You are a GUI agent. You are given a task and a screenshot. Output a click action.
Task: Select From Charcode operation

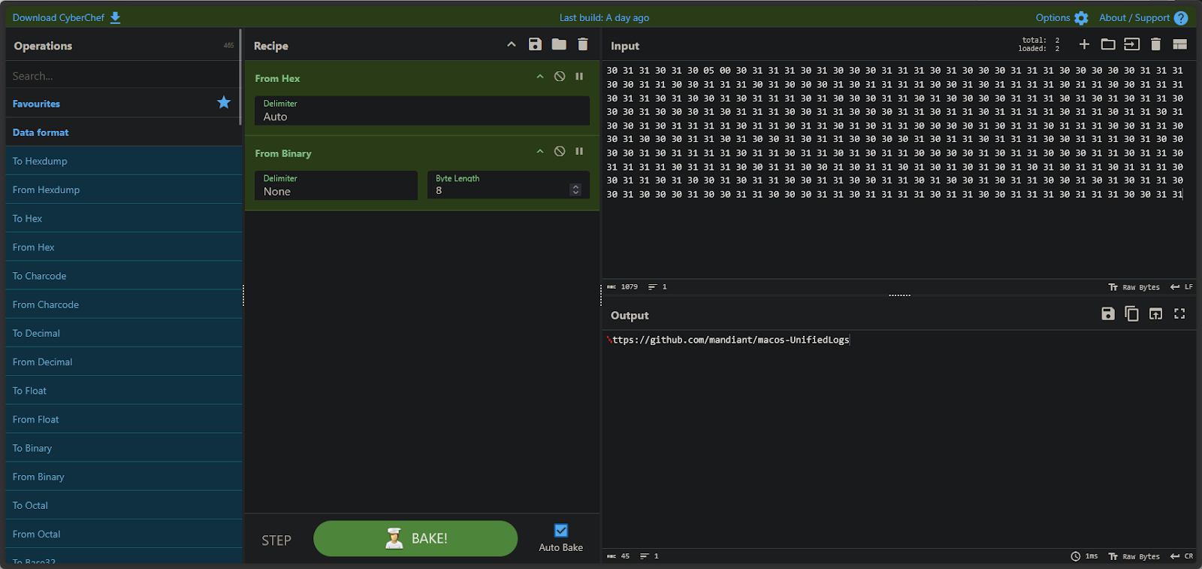pyautogui.click(x=124, y=304)
